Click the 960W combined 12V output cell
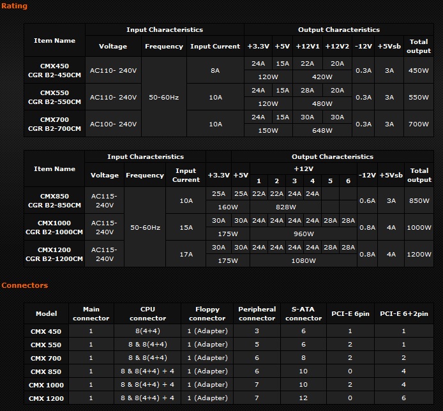Viewport: 443px width, 411px height. pos(303,234)
